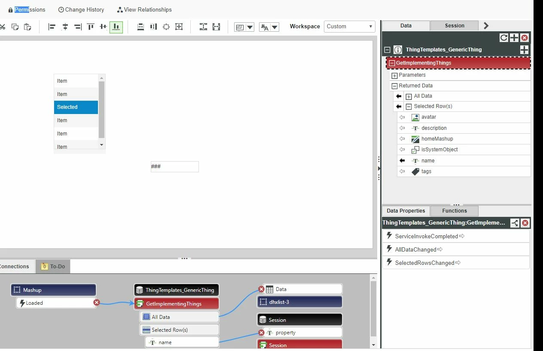Switch to the Data panel tab
The image size is (543, 351).
406,26
